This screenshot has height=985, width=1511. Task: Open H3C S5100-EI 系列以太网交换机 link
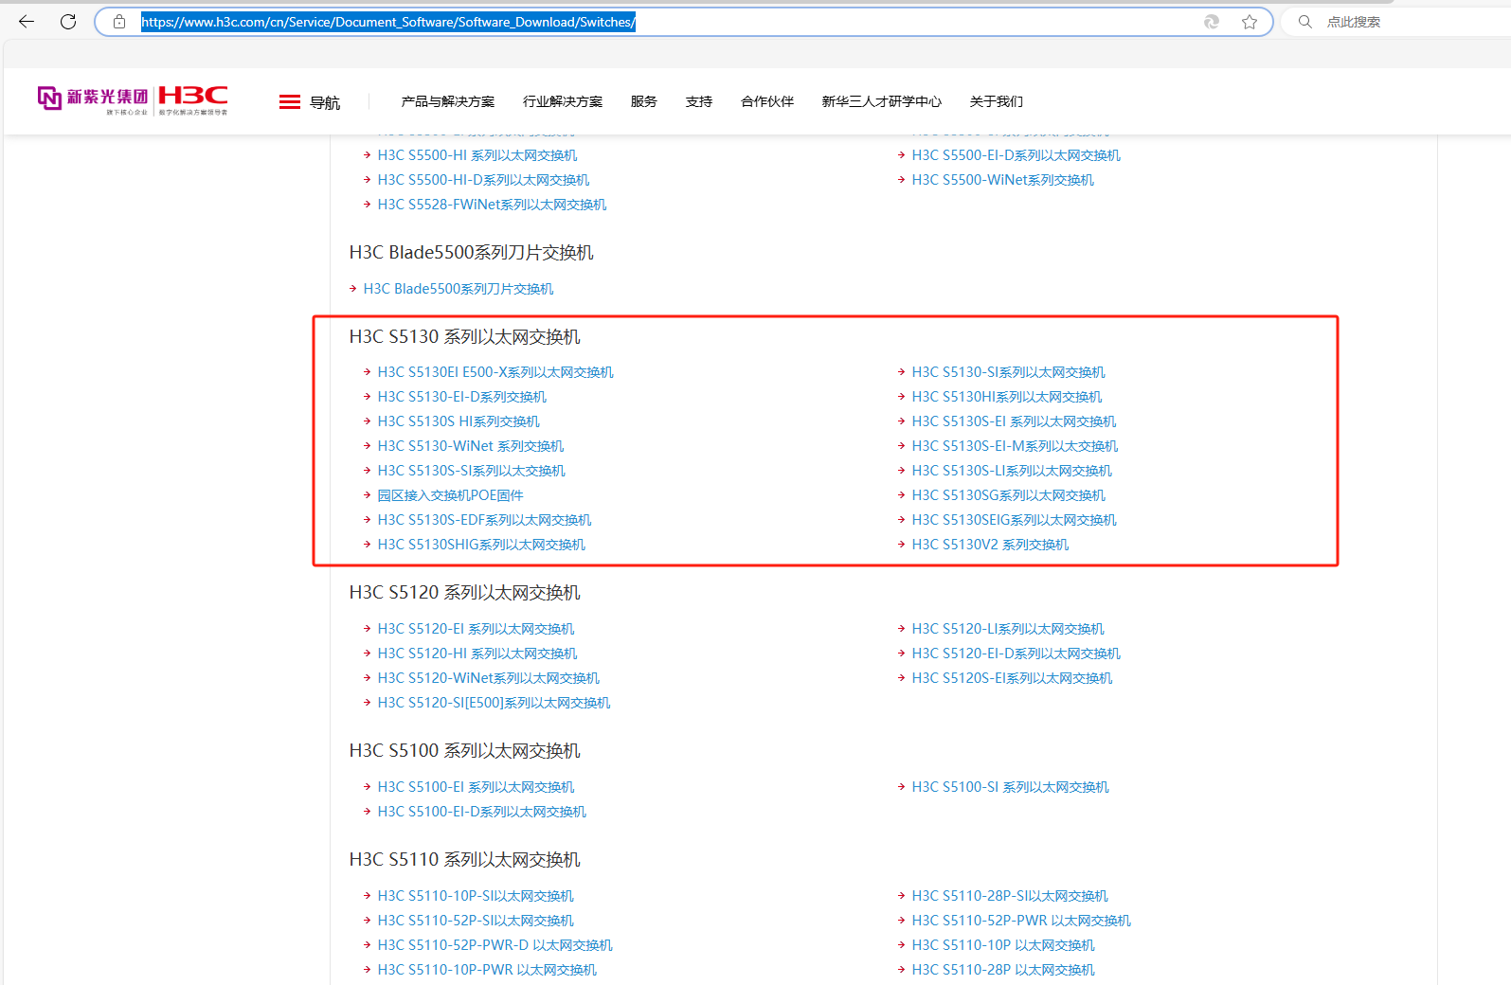476,787
